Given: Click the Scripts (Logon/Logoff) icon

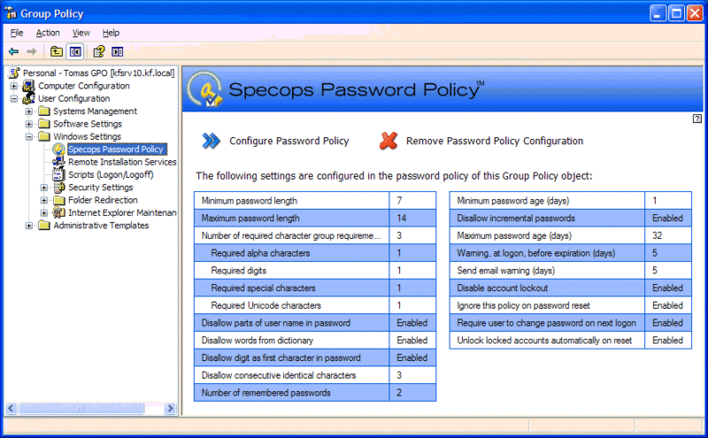Looking at the screenshot, I should (58, 174).
